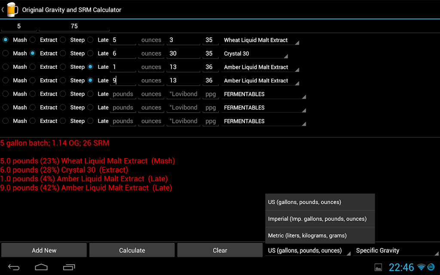The height and width of the screenshot is (275, 440).
Task: Click the Add New button
Action: click(44, 251)
